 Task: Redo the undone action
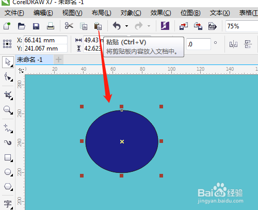[x=139, y=26]
